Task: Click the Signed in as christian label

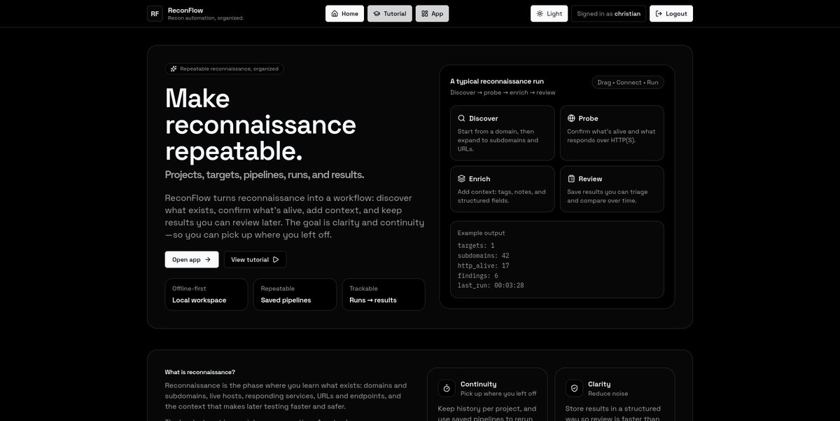Action: pyautogui.click(x=608, y=13)
